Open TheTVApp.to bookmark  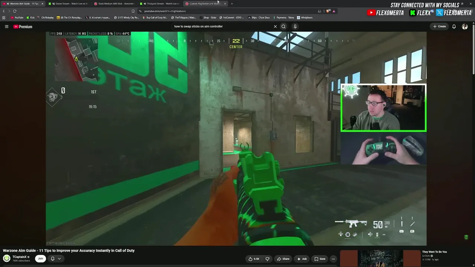click(x=184, y=17)
